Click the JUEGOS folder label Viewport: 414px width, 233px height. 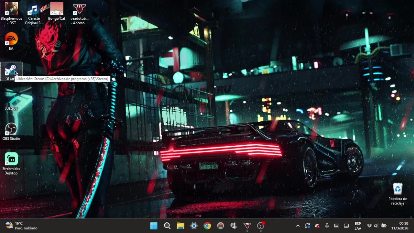click(x=11, y=109)
